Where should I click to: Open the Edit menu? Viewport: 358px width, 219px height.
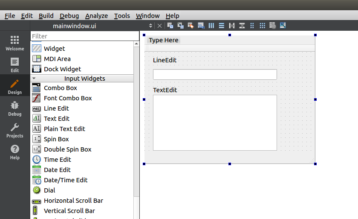click(x=27, y=16)
